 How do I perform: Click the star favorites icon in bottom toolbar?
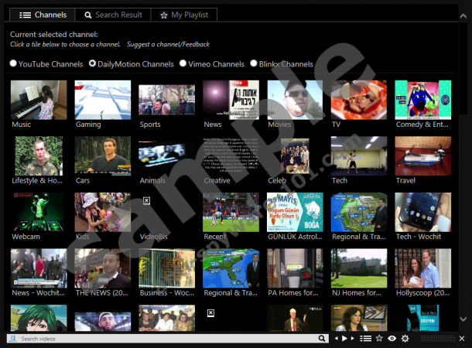[x=379, y=339]
